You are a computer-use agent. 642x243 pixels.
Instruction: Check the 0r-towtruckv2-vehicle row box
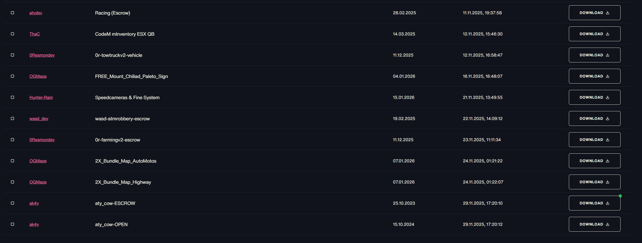pyautogui.click(x=12, y=55)
